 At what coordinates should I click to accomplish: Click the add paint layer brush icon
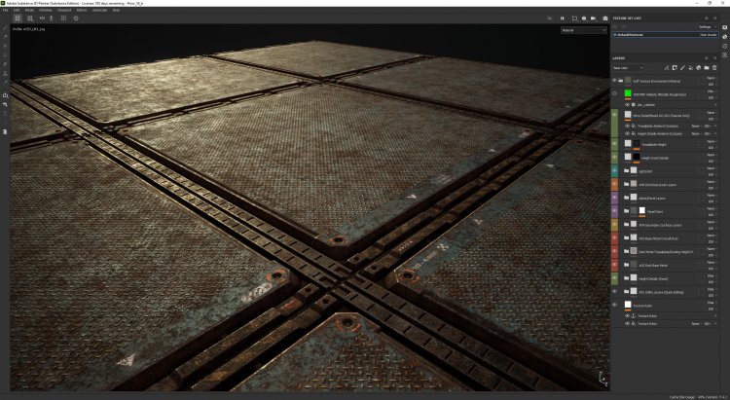(x=682, y=67)
